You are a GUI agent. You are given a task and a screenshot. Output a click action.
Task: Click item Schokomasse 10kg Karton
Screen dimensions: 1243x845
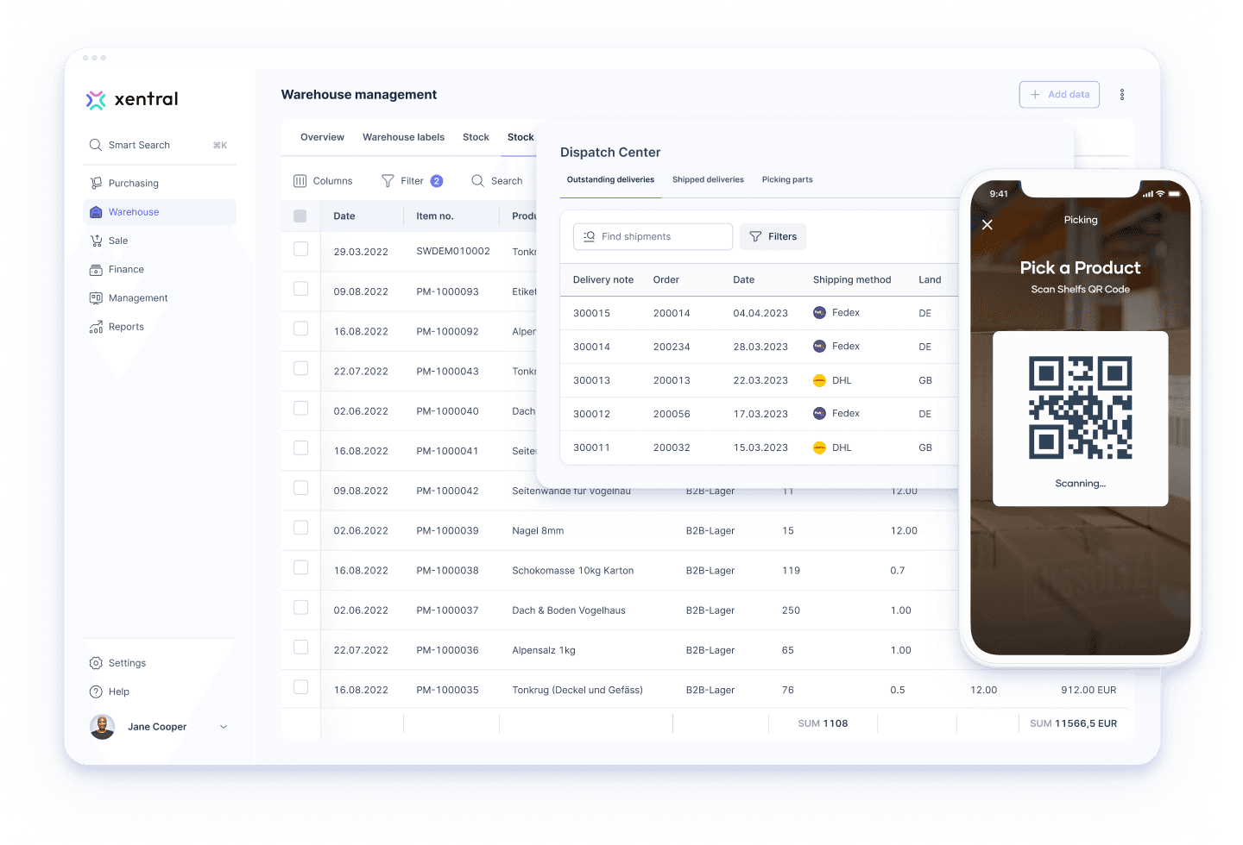coord(573,571)
